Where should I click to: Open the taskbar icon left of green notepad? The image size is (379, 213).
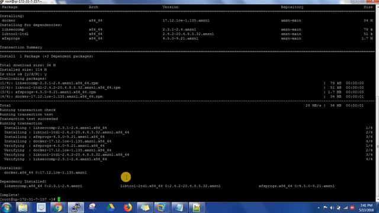[x=179, y=208]
